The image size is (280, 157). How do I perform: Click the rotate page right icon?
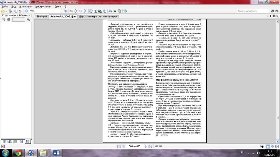(21, 11)
